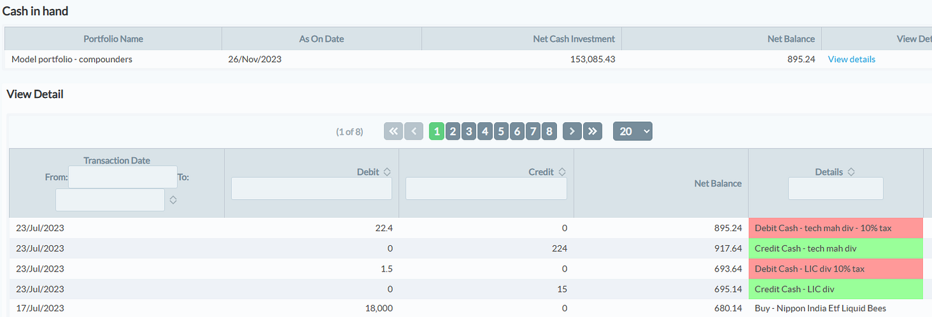Click the '(1 of 8)' page indicator
This screenshot has width=932, height=317.
tap(349, 132)
